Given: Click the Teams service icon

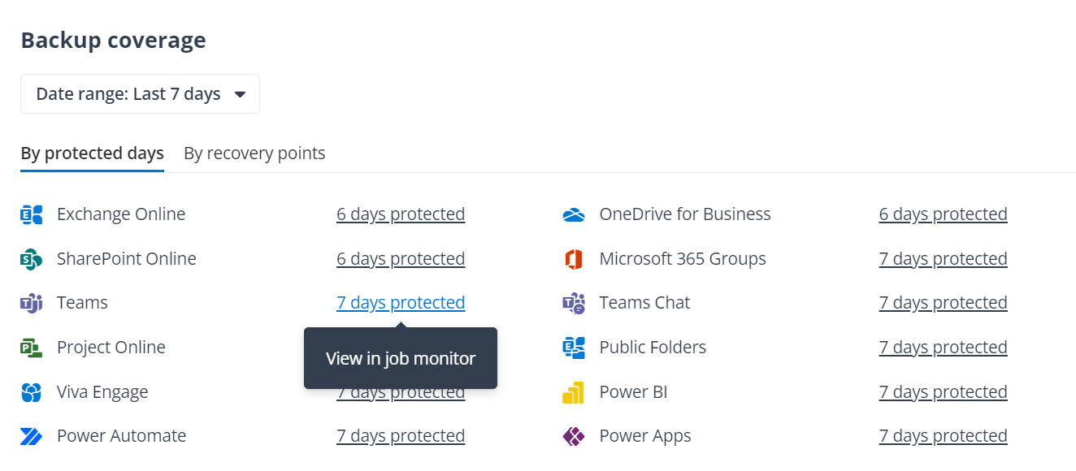Looking at the screenshot, I should tap(31, 303).
